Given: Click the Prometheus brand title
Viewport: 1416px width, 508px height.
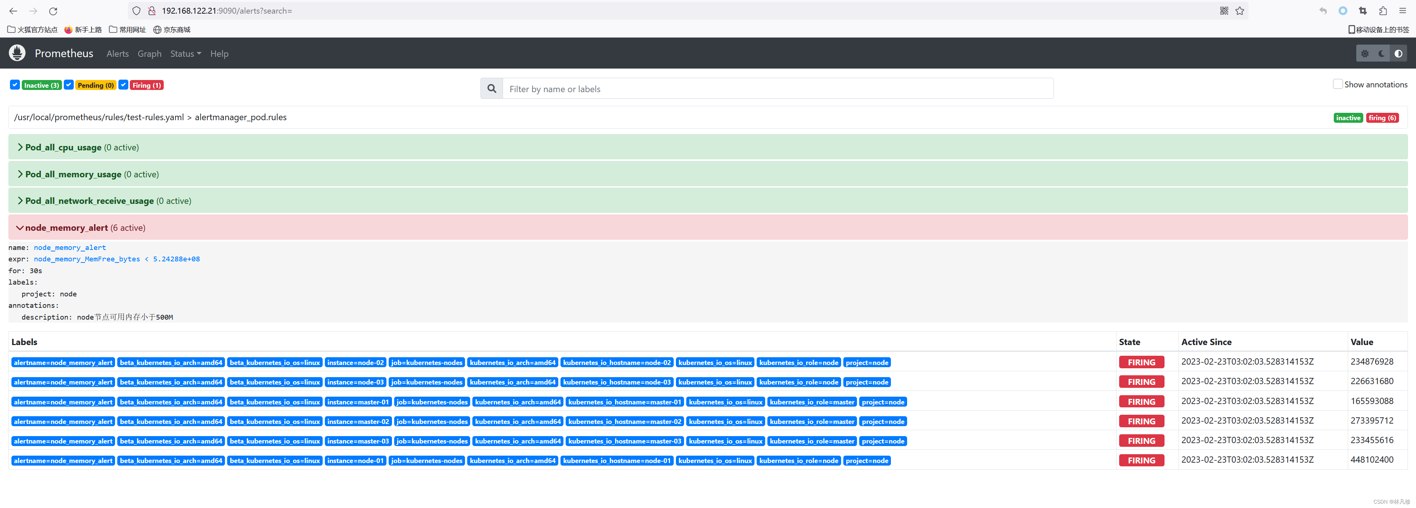Looking at the screenshot, I should pyautogui.click(x=64, y=53).
